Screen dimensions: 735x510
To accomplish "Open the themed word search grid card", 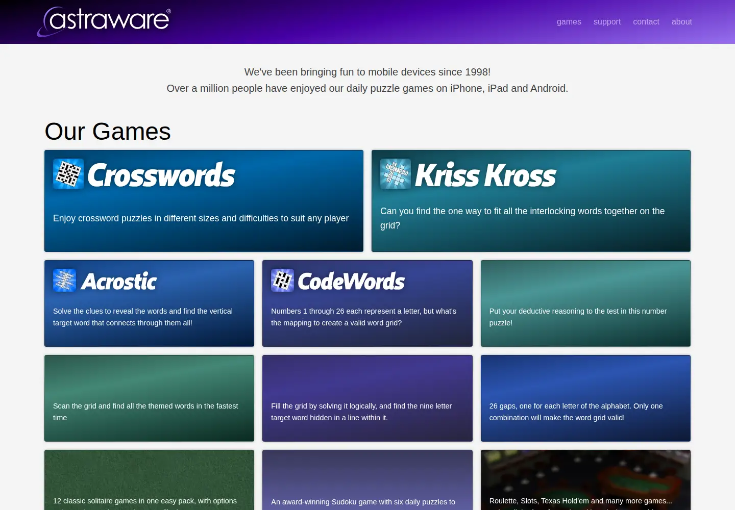I will pyautogui.click(x=149, y=398).
